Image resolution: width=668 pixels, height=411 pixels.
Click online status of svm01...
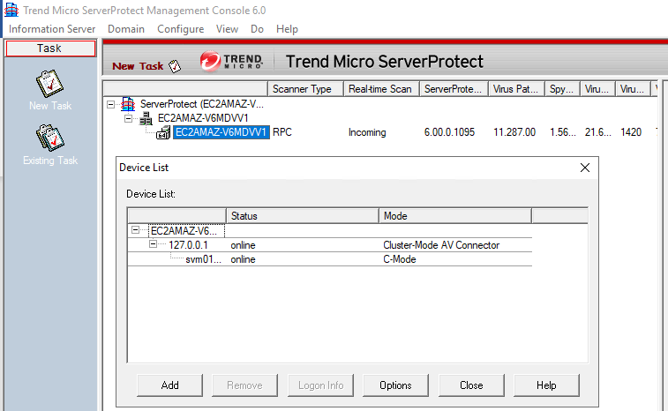(243, 259)
